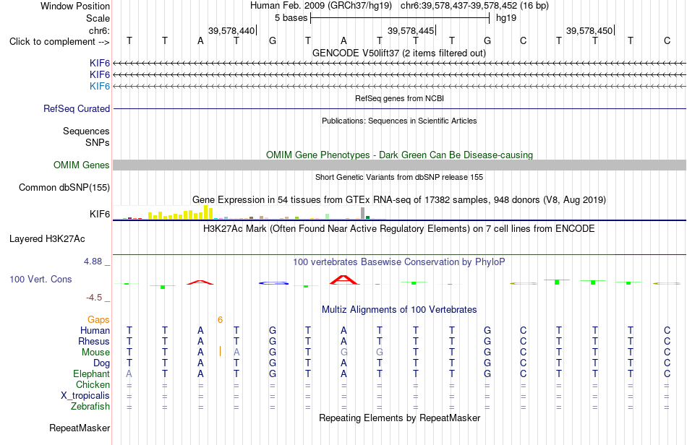
Task: Click KIF6 label beside the expression bar chart
Action: coord(100,214)
